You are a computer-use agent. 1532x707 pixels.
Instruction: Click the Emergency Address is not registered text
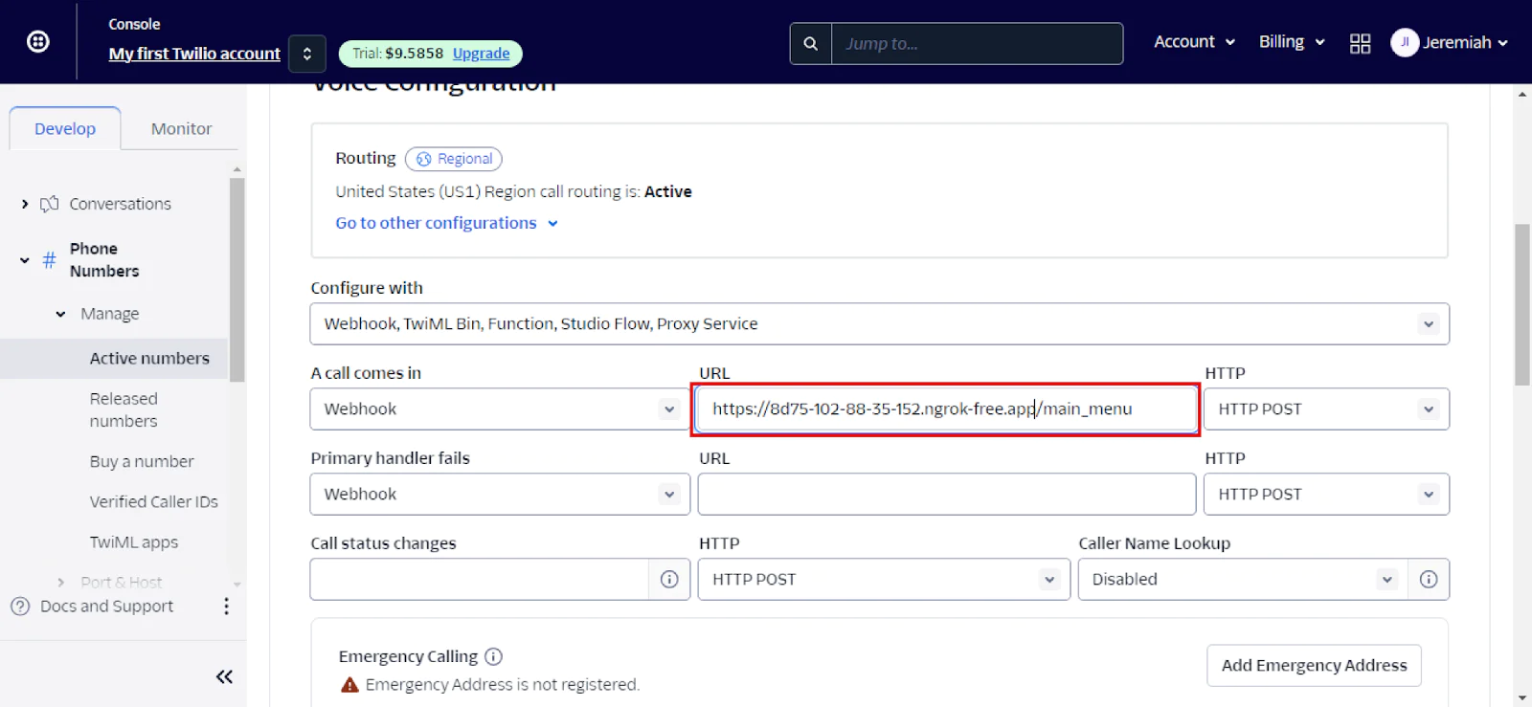[502, 685]
